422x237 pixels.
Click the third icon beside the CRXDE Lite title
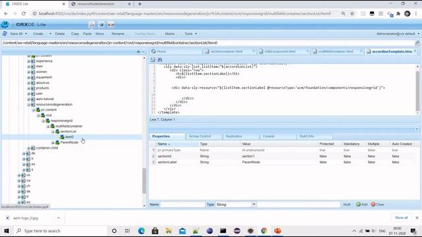pos(111,24)
